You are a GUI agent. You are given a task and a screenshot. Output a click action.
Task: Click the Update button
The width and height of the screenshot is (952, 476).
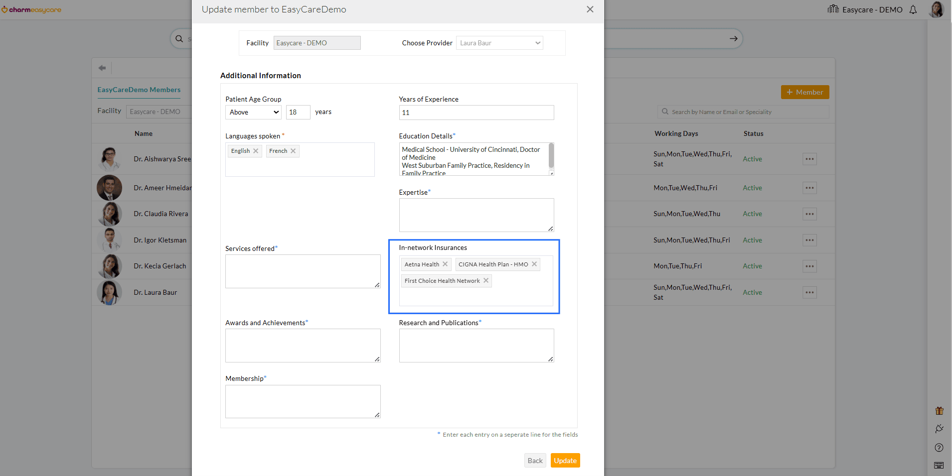click(x=565, y=461)
